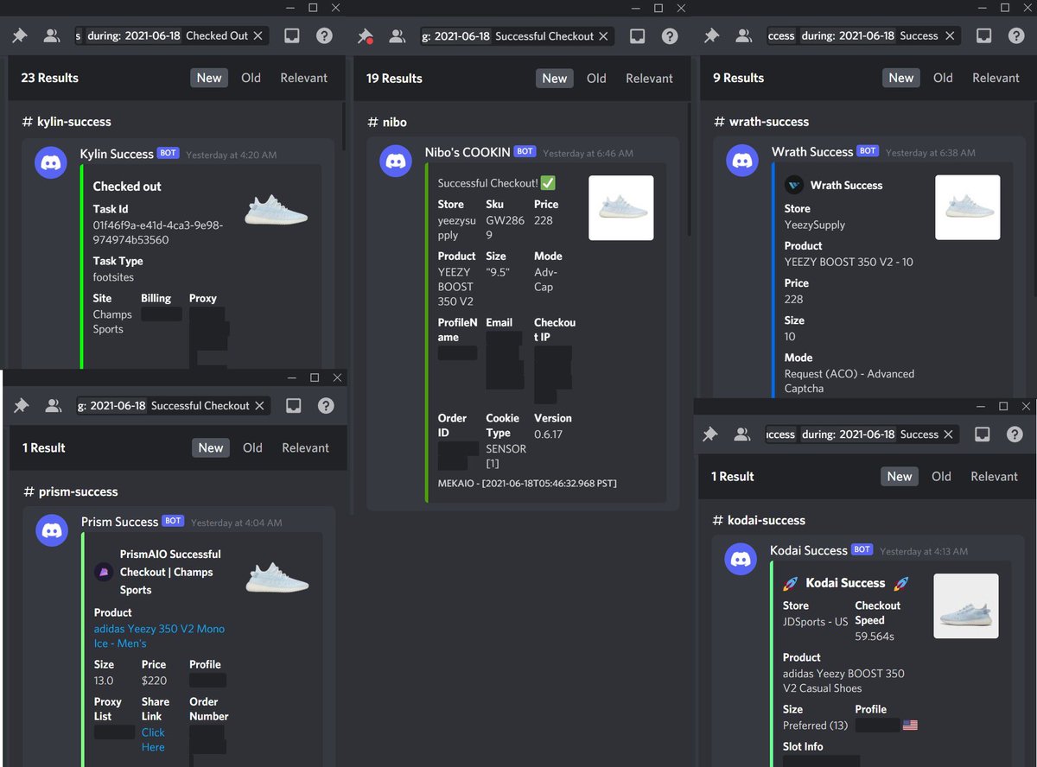Select Relevant sort in kodai-success window

pos(994,476)
